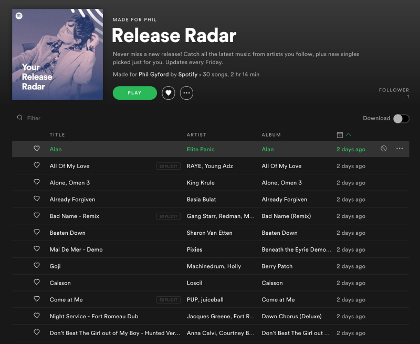This screenshot has width=420, height=344.
Task: Heart the track Mal De Mer - Demo
Action: tap(37, 248)
